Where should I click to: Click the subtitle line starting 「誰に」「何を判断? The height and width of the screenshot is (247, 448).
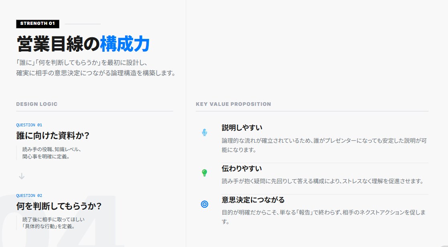click(82, 63)
